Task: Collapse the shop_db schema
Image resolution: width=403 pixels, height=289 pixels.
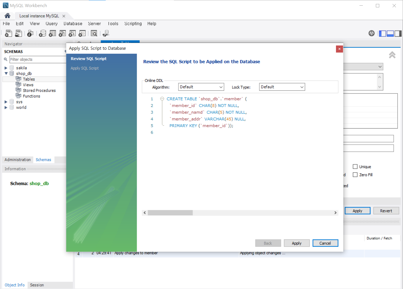Action: [x=6, y=73]
